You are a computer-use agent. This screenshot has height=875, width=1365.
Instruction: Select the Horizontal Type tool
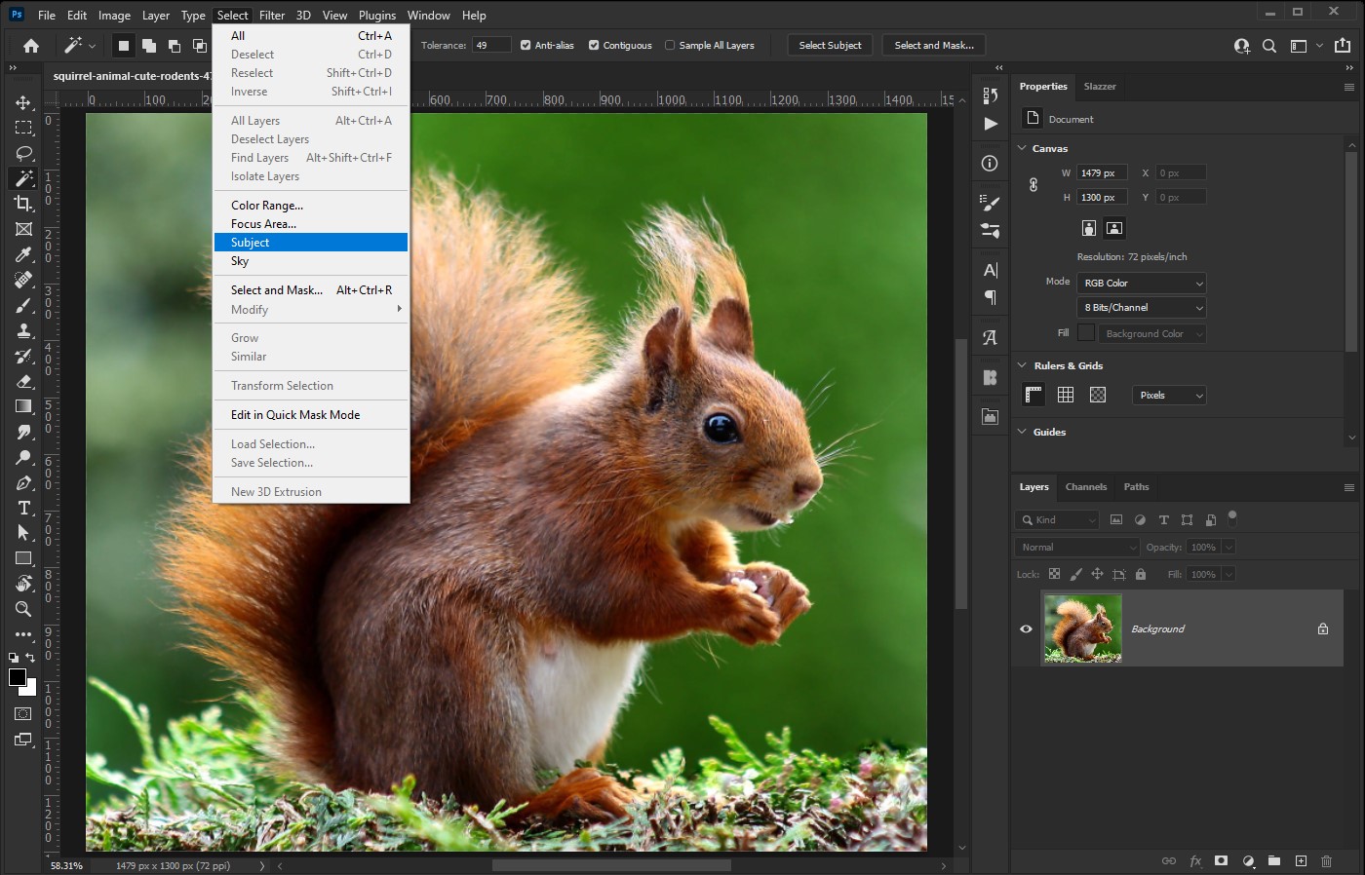23,508
